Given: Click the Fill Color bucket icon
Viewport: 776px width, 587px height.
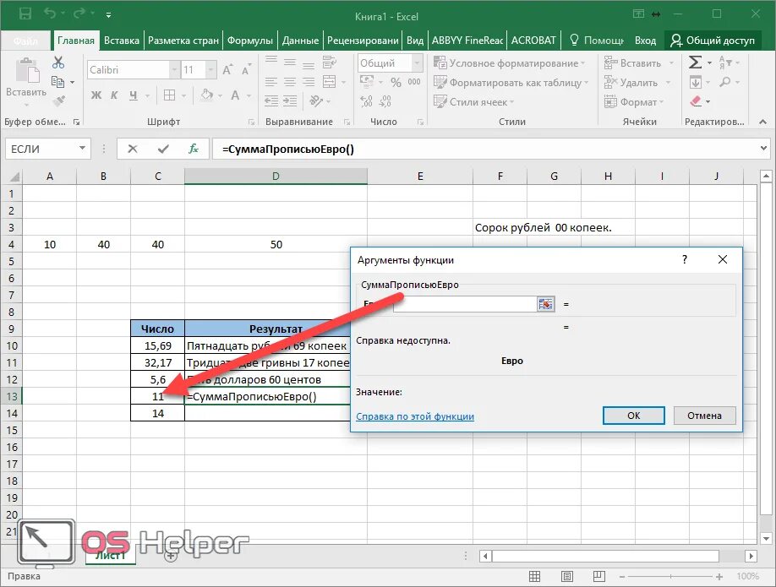Looking at the screenshot, I should tap(207, 95).
